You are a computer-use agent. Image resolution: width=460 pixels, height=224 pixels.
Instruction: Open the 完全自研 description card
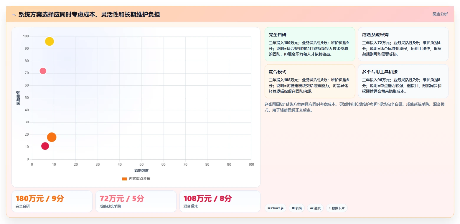310,44
